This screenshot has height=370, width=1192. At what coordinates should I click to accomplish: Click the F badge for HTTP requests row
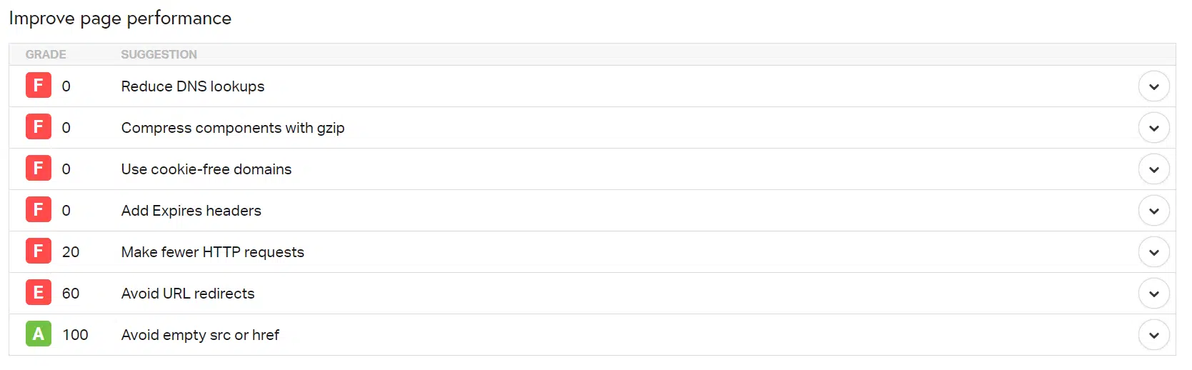[39, 251]
